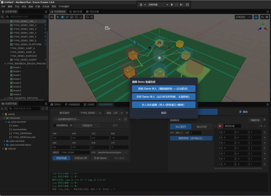Switch to the 控制台 tab
Image resolution: width=271 pixels, height=196 pixels.
(x=56, y=104)
